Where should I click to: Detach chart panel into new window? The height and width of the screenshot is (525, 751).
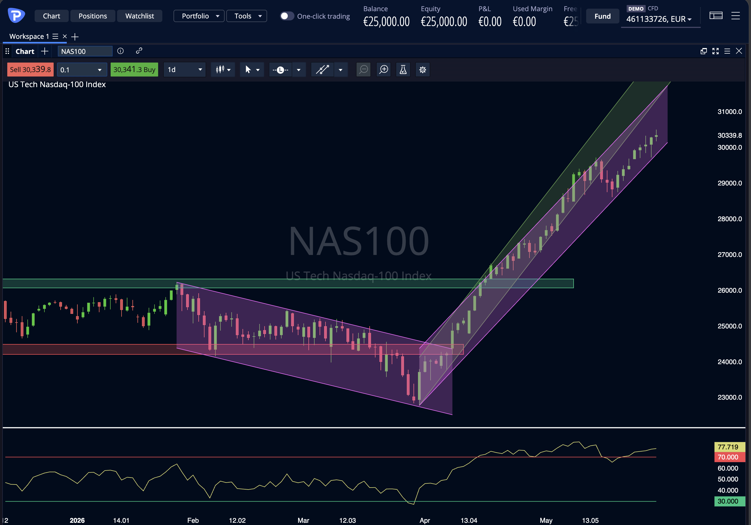(x=704, y=51)
